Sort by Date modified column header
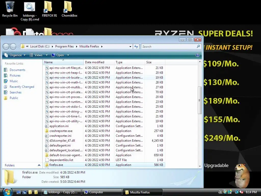Screen dimensions: 261x196 (99, 62)
